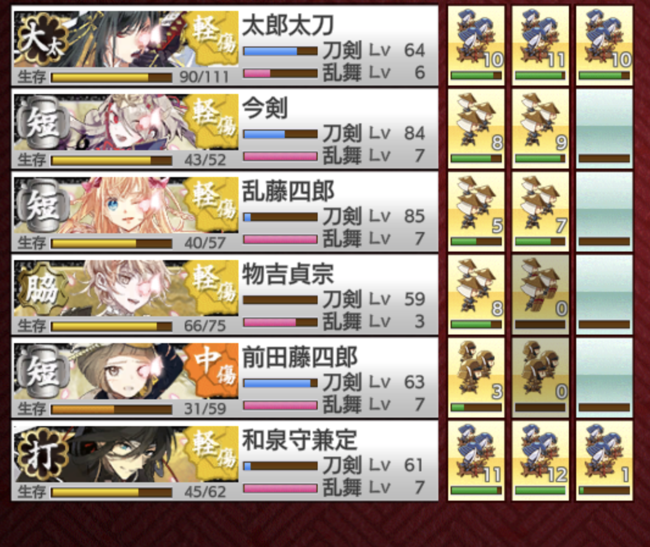Click 前田藤四郎's 生存 health bar at 31/59

tap(112, 410)
